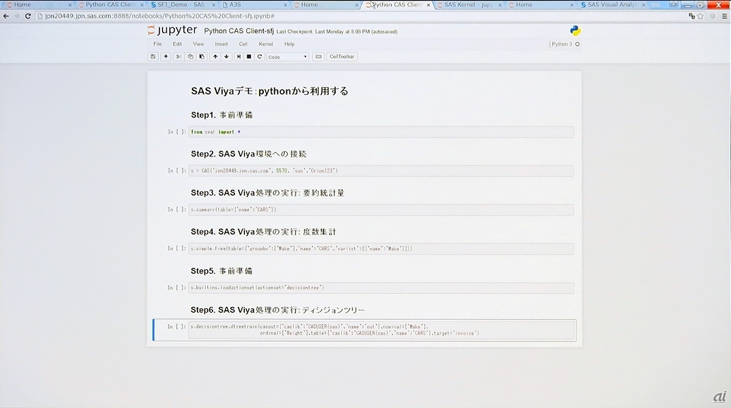Click the 'Step5. 事前準備' heading
Viewport: 731px width, 408px height.
(x=222, y=270)
